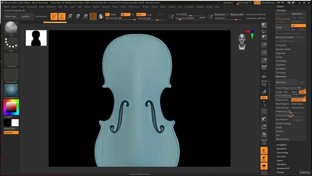The image size is (312, 176).
Task: Open the Document menu
Action: tap(32, 7)
